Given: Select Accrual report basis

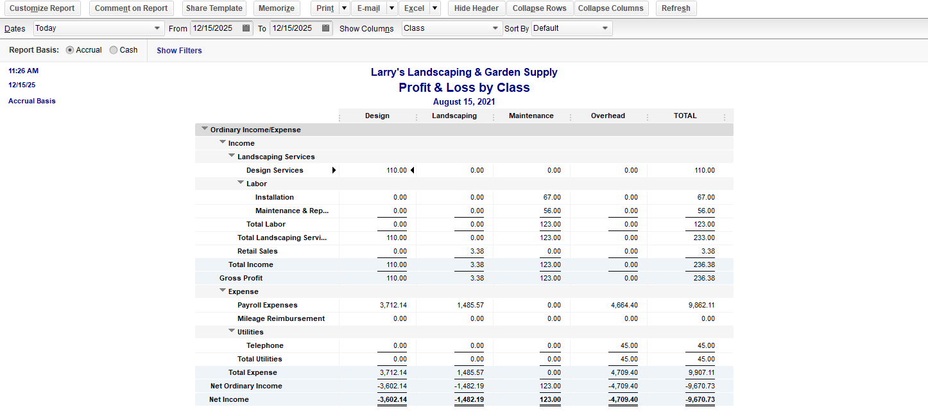Looking at the screenshot, I should point(70,50).
